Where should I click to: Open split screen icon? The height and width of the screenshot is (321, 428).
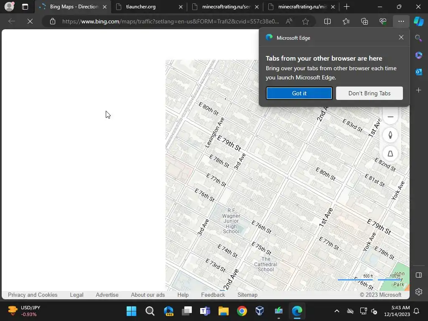point(327,21)
